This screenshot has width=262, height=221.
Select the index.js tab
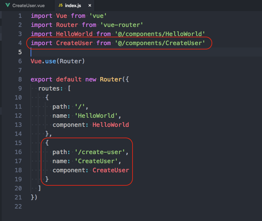pos(75,5)
